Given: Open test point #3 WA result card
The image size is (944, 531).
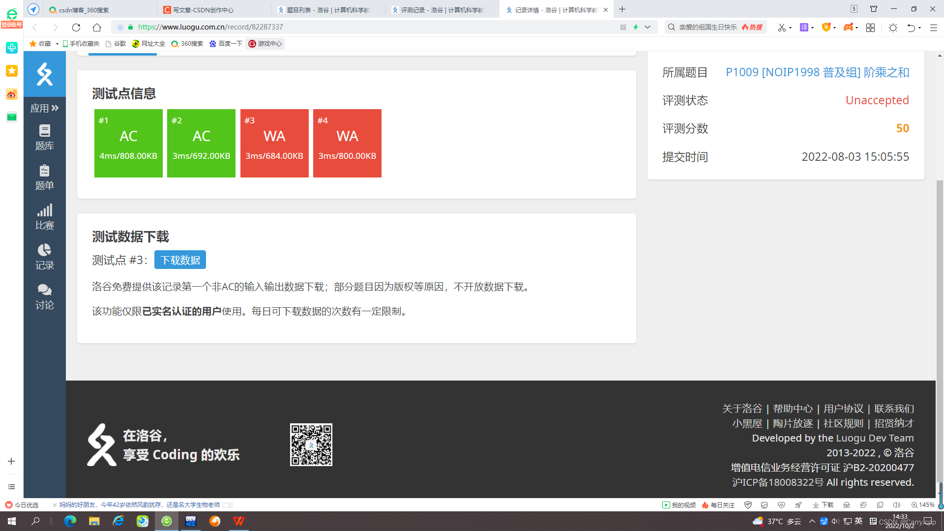Looking at the screenshot, I should pyautogui.click(x=274, y=143).
